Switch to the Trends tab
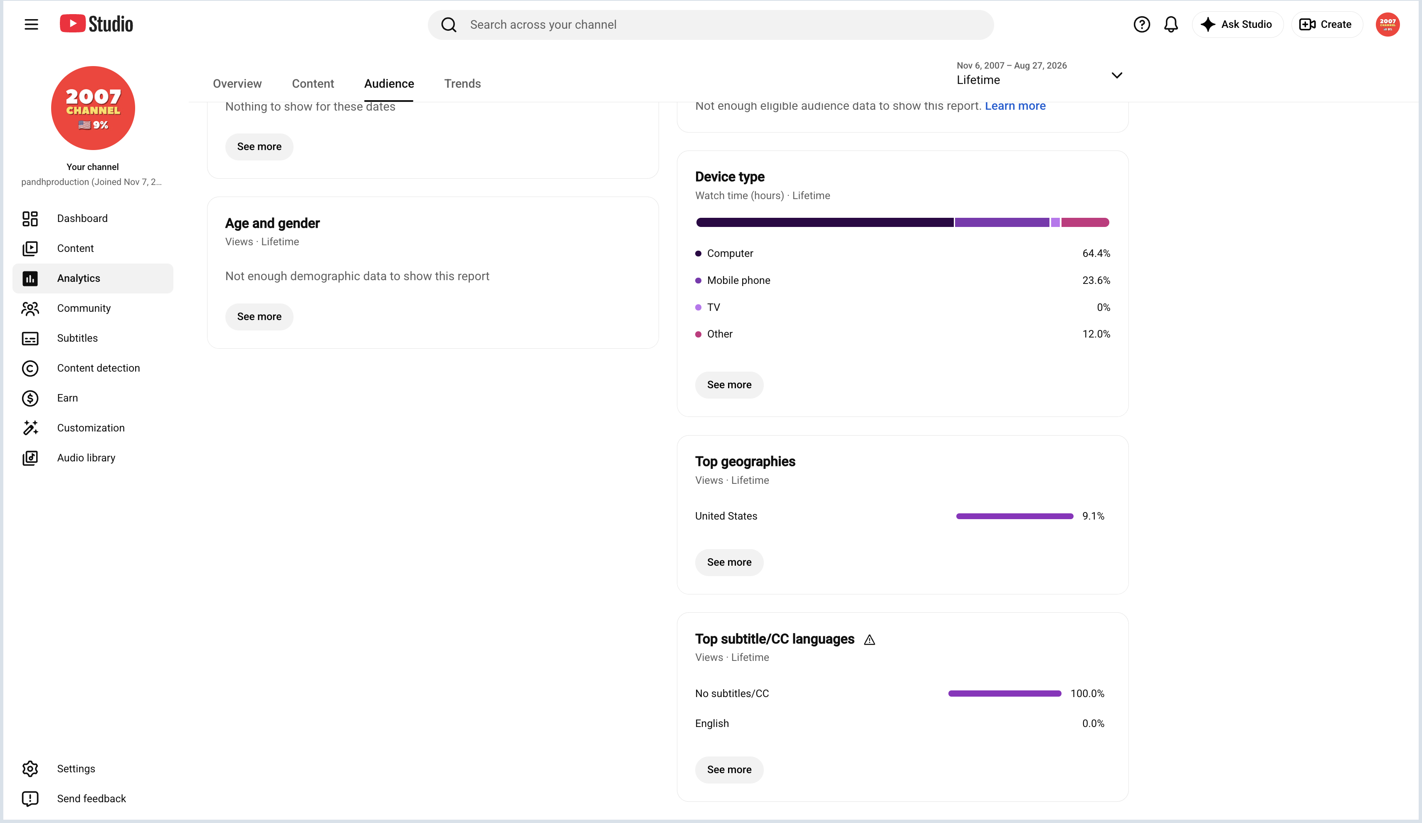The image size is (1422, 823). pos(462,84)
